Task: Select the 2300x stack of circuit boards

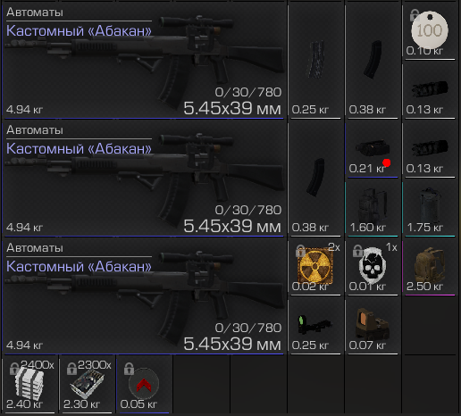Action: [87, 384]
